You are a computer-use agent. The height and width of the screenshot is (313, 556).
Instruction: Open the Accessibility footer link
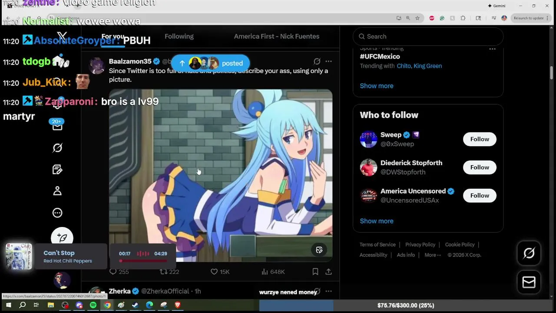tap(373, 255)
